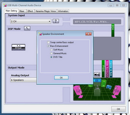Click the blue SW subwoofer speaker

pos(109,87)
